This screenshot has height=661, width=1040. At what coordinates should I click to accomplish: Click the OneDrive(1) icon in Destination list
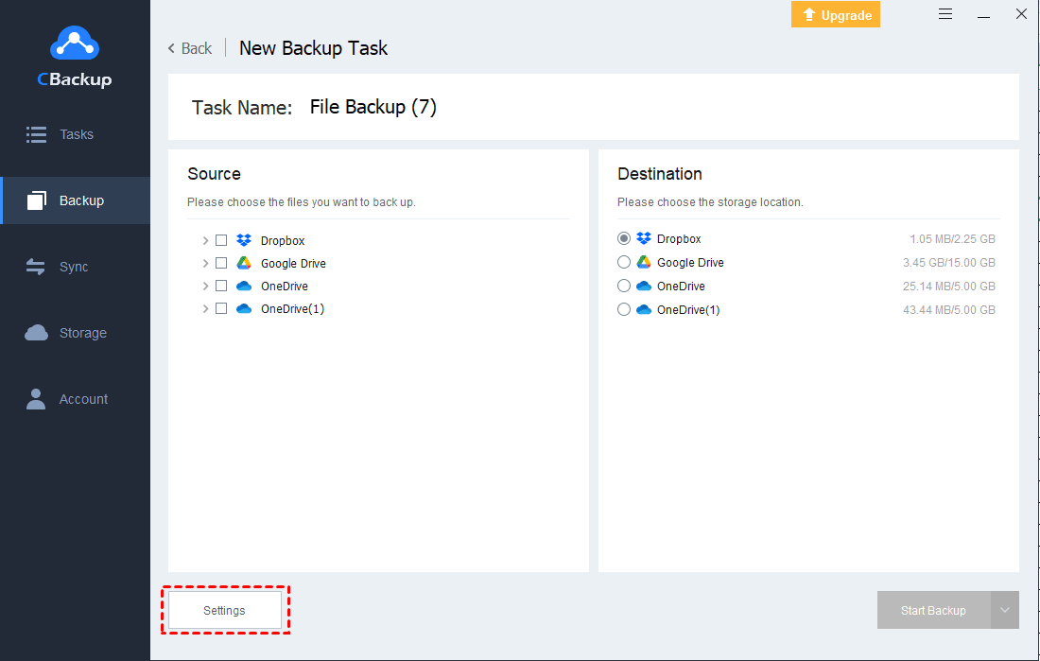644,309
